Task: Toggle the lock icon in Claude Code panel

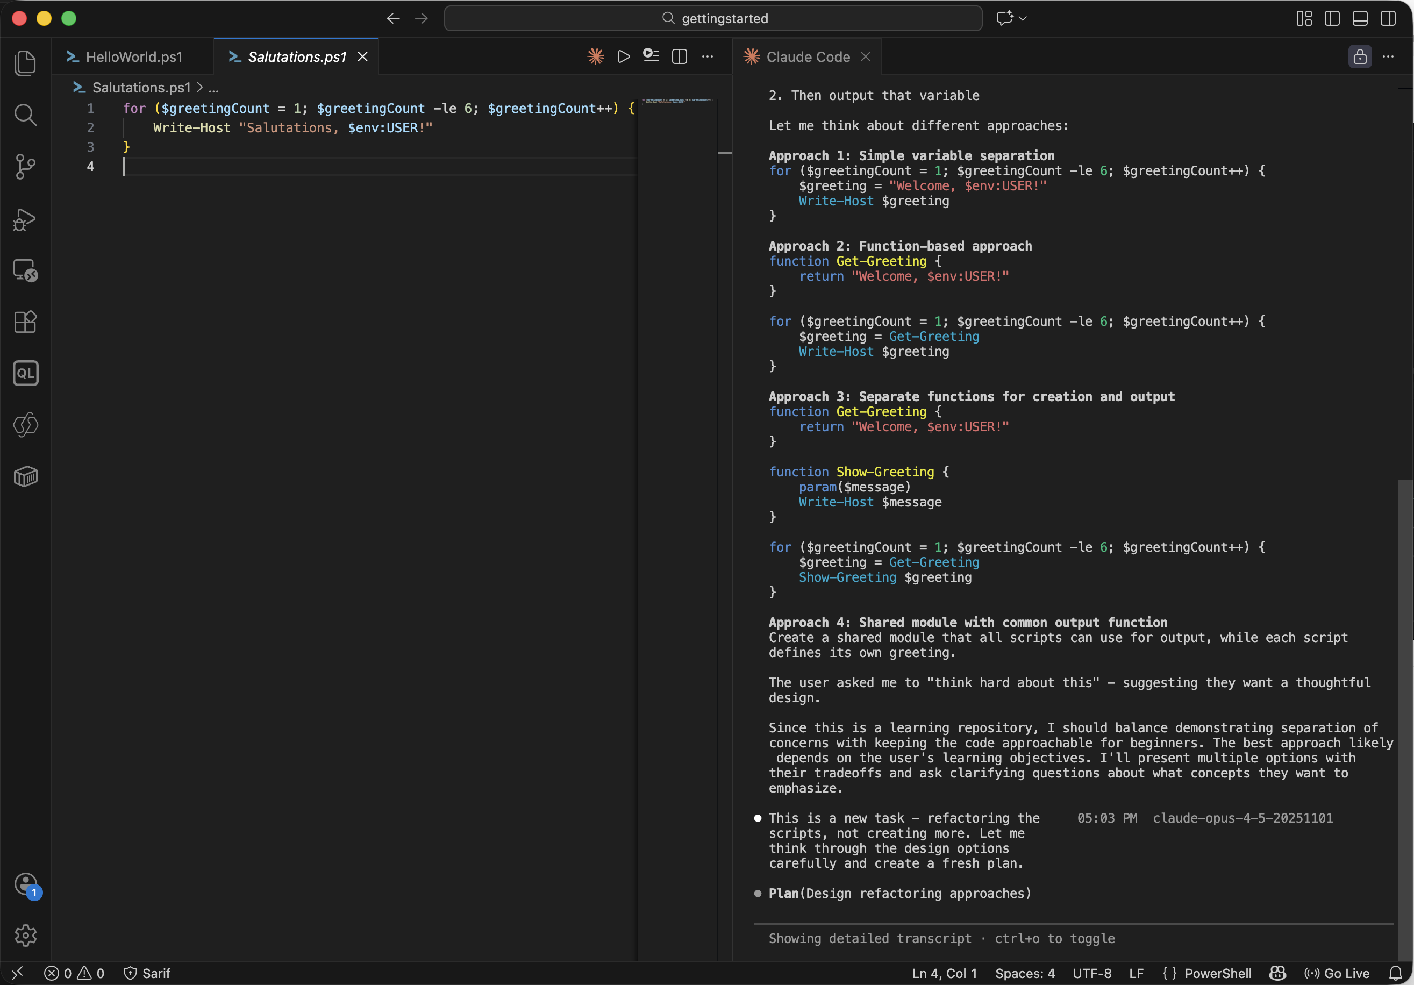Action: 1360,56
